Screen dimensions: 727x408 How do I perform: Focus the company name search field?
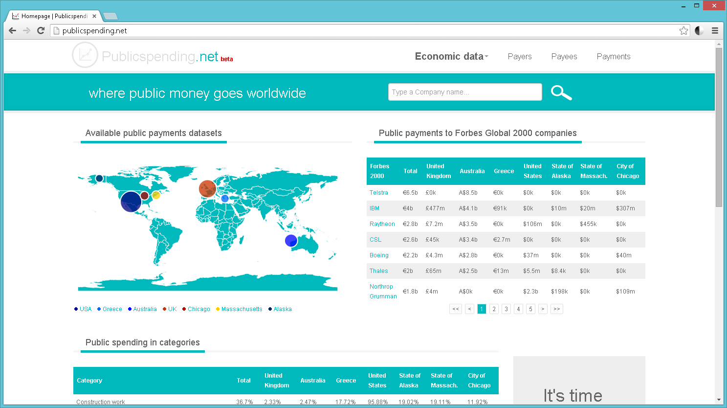pyautogui.click(x=465, y=92)
